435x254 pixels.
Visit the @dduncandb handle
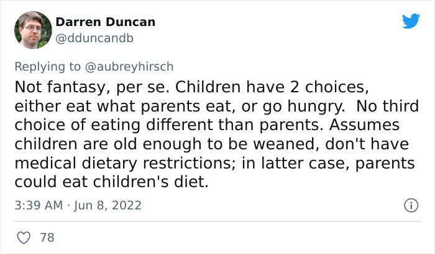(94, 38)
